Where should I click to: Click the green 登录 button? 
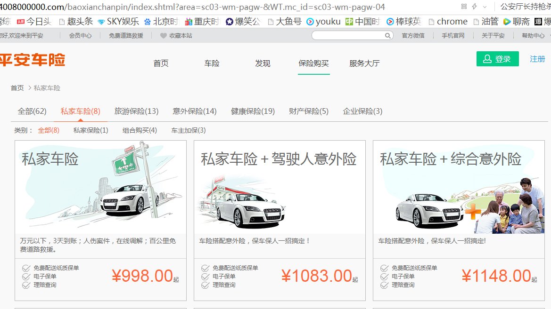coord(497,59)
